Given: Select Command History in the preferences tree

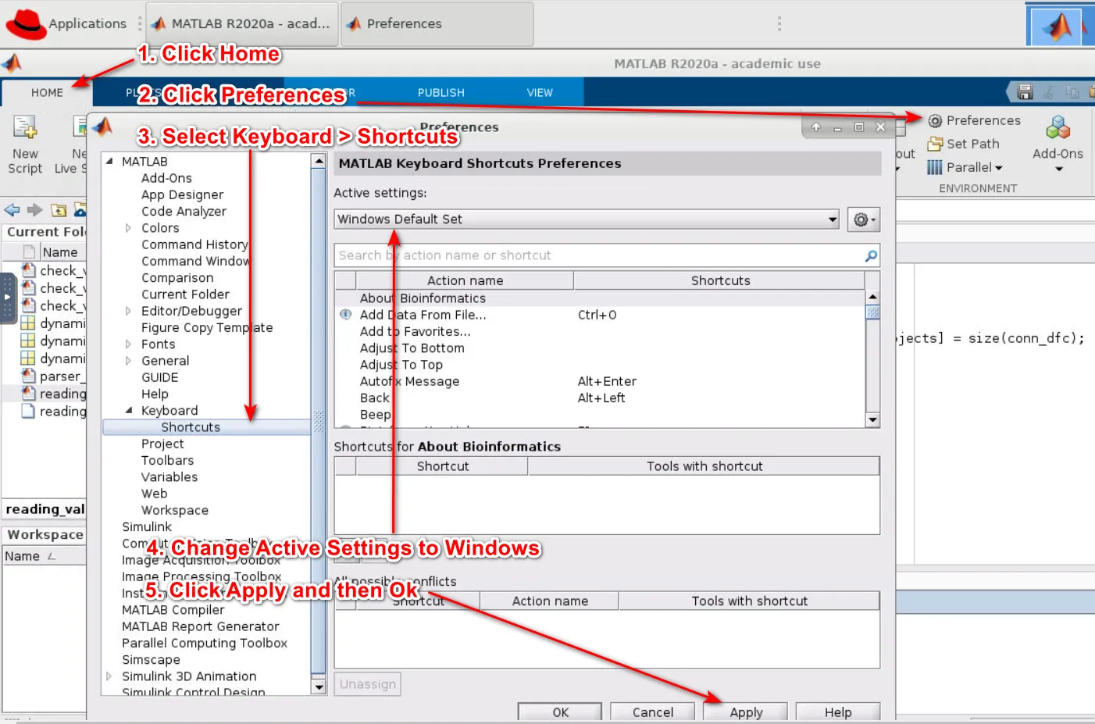Looking at the screenshot, I should coord(194,244).
